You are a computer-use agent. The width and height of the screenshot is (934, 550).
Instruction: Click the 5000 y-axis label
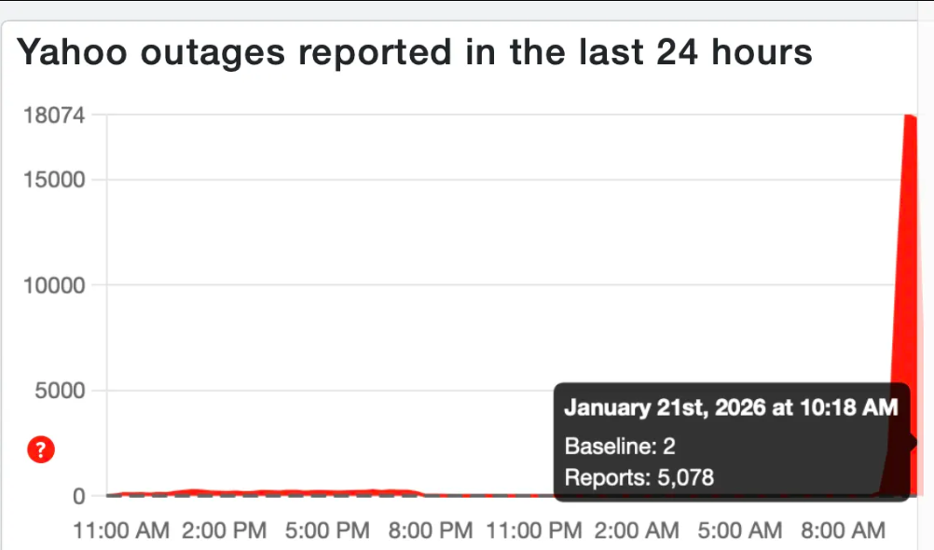click(63, 391)
